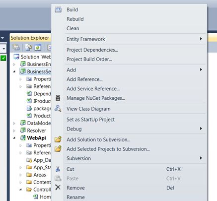Expand the Resolver project node

pos(14,131)
